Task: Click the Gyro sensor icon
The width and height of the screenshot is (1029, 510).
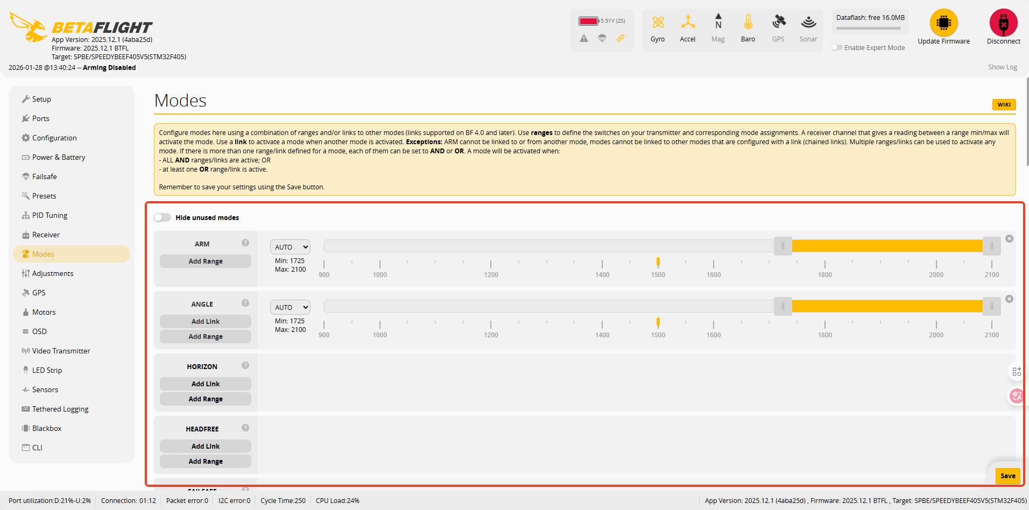Action: click(x=658, y=23)
